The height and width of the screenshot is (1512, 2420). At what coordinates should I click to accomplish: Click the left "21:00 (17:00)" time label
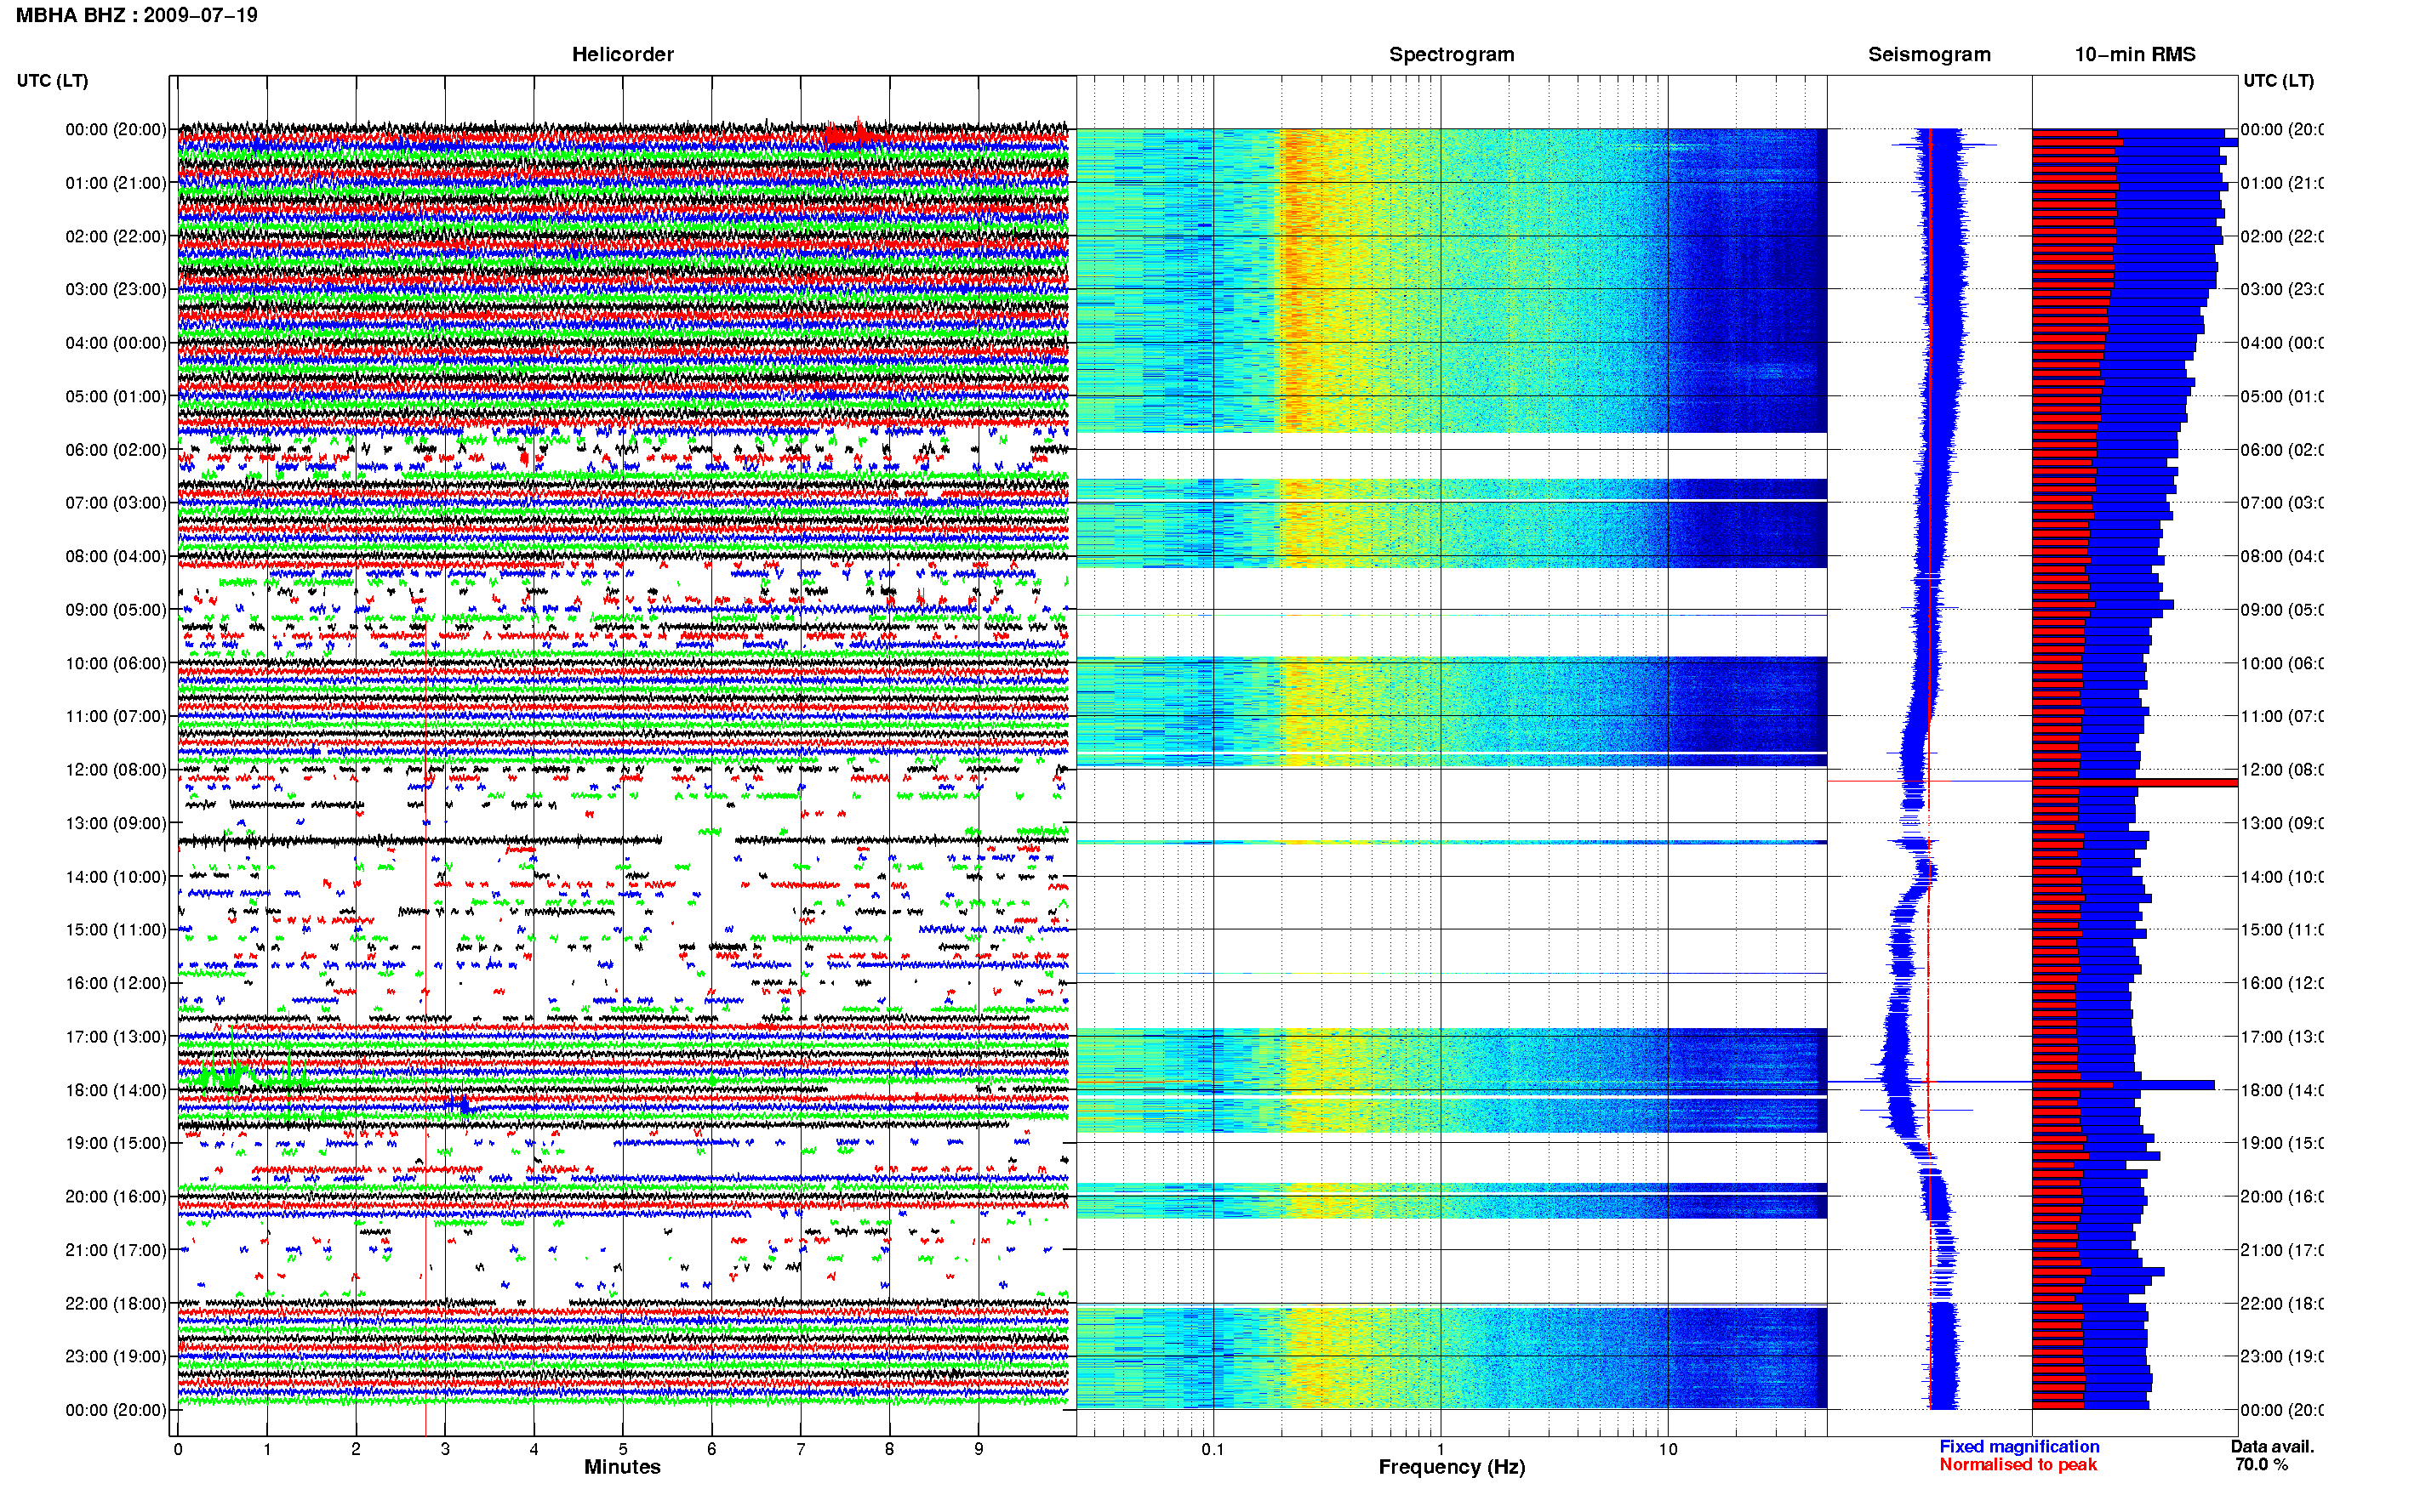[x=116, y=1250]
